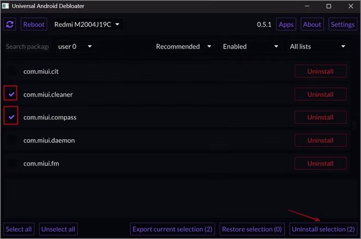Uninstall the com.miui.fm package

click(x=320, y=164)
